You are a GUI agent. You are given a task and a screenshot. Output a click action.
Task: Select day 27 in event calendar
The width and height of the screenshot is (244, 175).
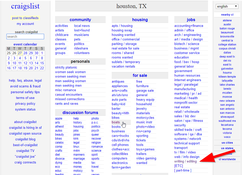click(20, 53)
